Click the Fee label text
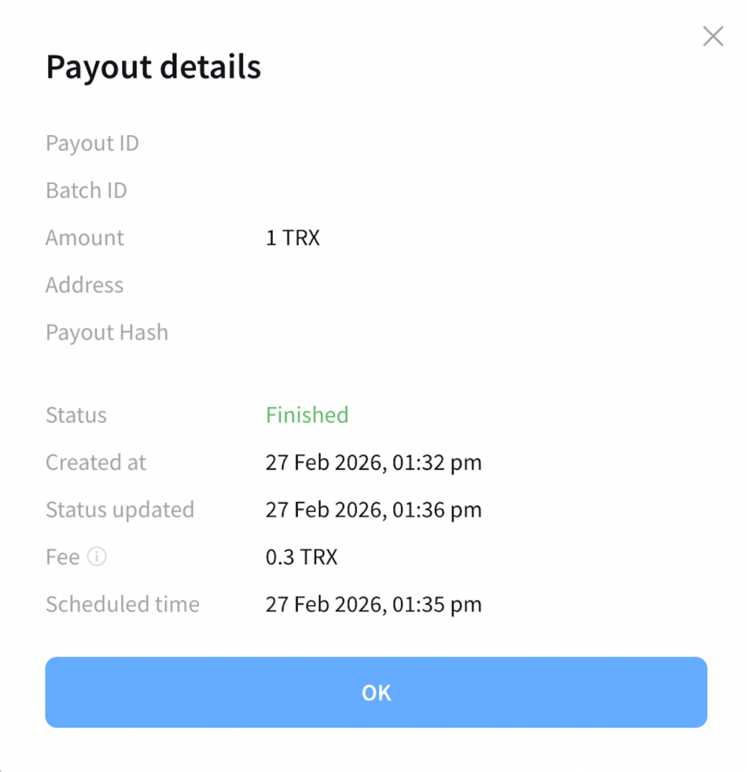747x772 pixels. point(63,557)
